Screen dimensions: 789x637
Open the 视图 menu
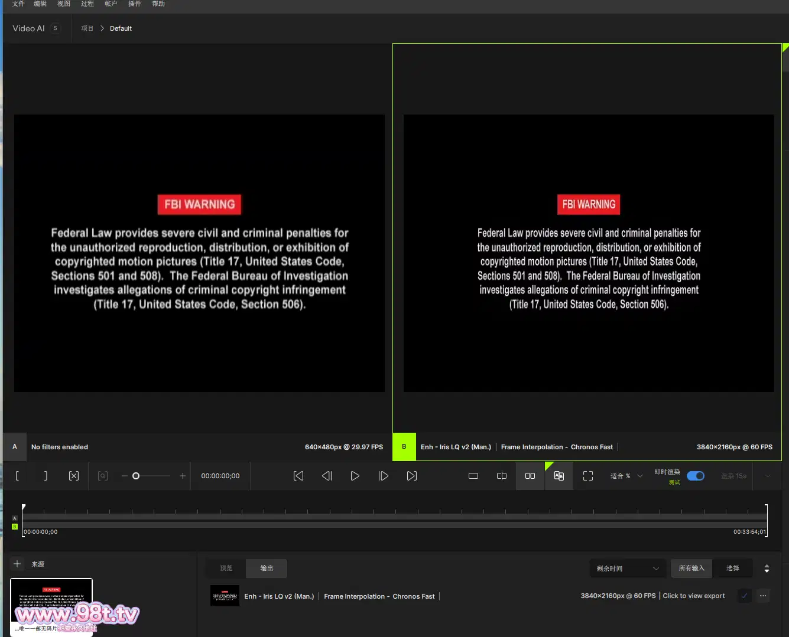64,4
